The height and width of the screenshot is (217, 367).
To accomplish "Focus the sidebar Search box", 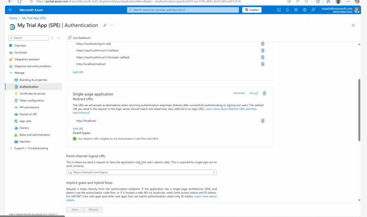I will (29, 38).
